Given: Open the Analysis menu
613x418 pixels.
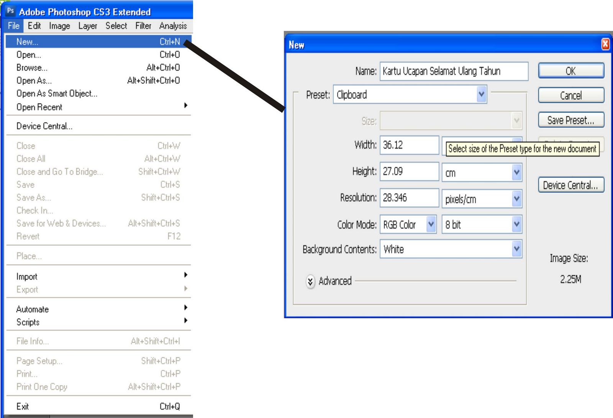Looking at the screenshot, I should 173,26.
